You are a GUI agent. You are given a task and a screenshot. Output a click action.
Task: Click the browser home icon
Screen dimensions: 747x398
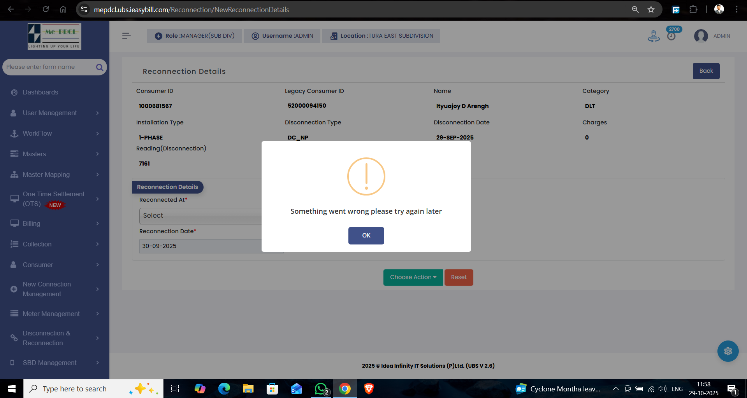pyautogui.click(x=63, y=9)
